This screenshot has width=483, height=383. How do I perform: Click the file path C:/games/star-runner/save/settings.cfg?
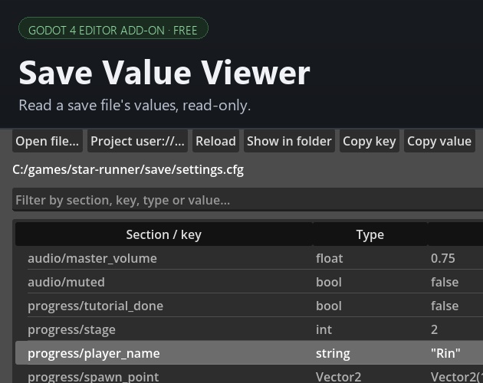128,169
